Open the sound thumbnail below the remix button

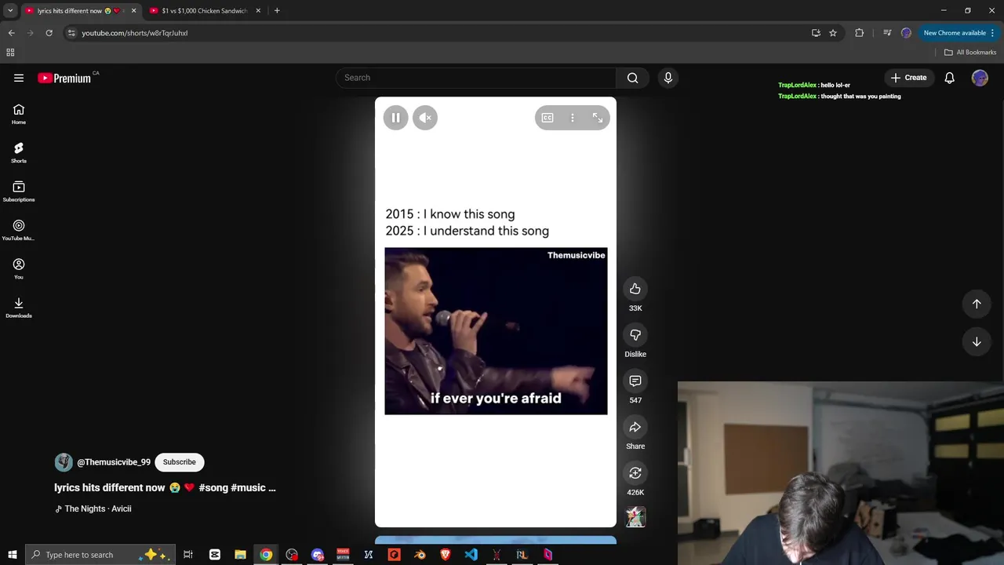coord(635,517)
